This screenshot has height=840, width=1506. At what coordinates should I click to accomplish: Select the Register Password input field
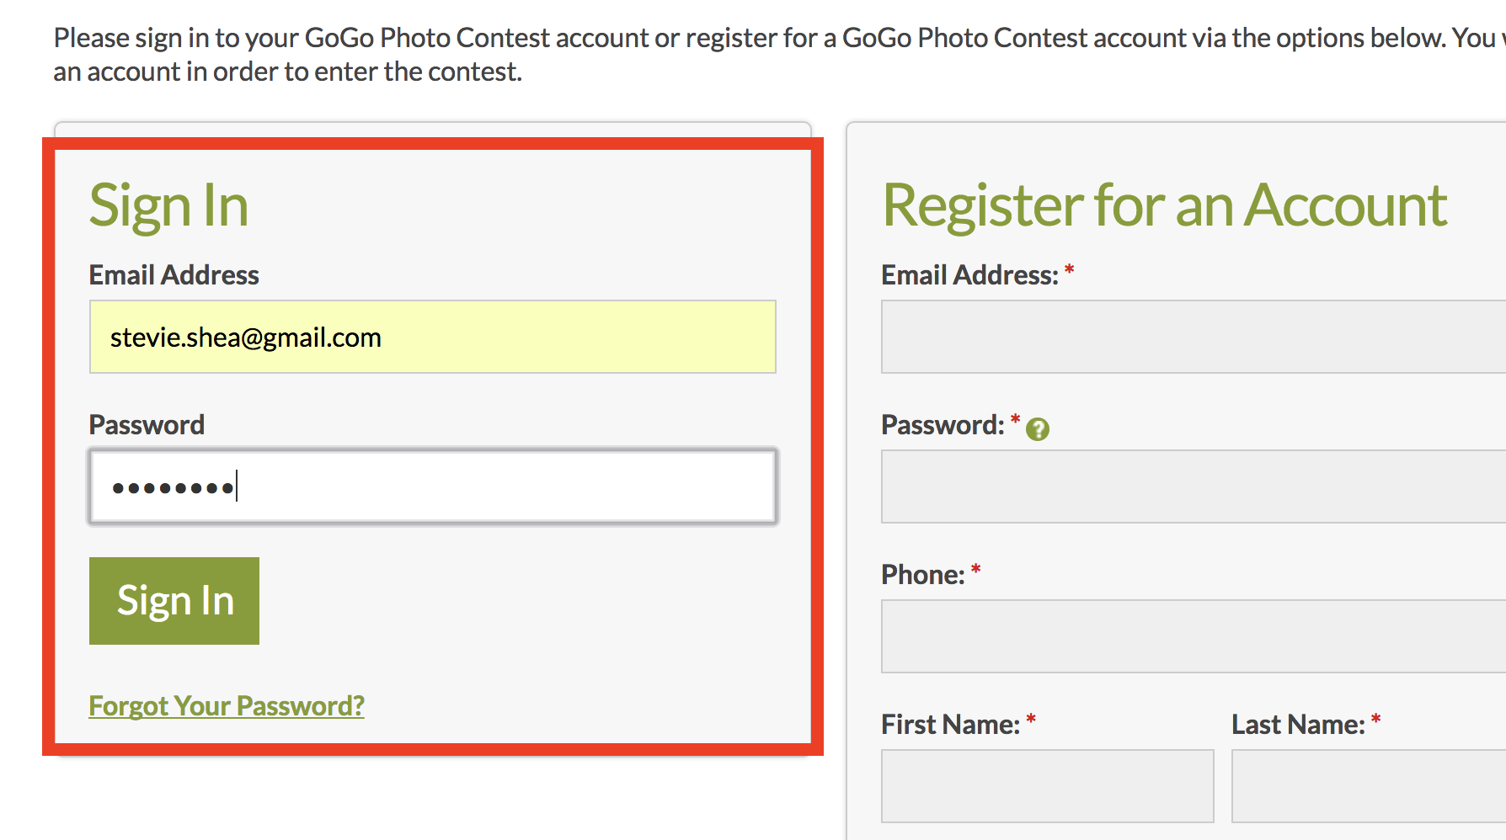[x=1194, y=486]
